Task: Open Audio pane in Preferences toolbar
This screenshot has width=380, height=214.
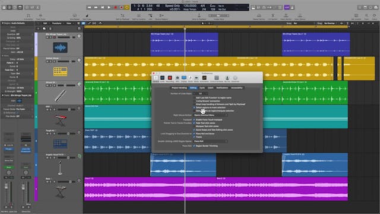Action: tap(162, 78)
